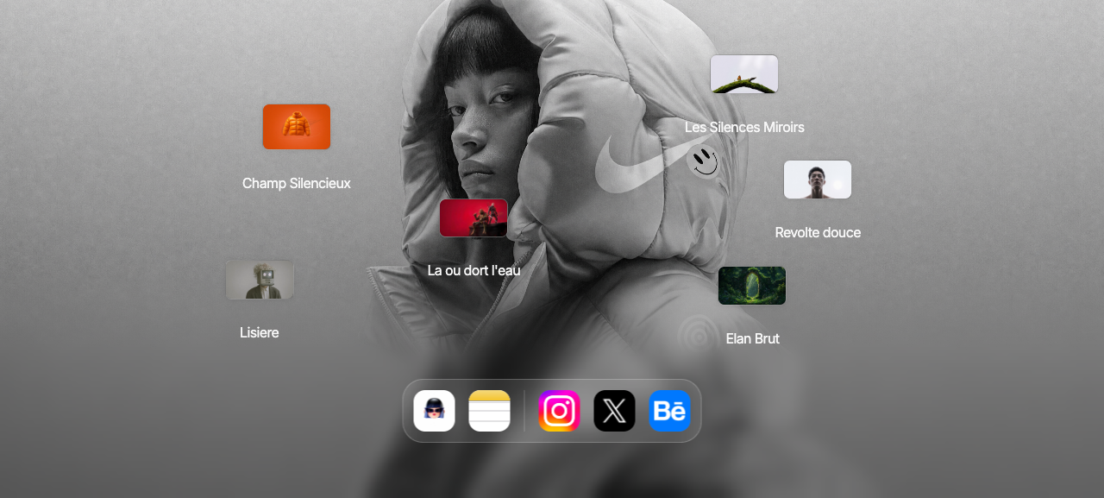The width and height of the screenshot is (1104, 498).
Task: Open the Instagram icon in the dock
Action: pos(559,411)
